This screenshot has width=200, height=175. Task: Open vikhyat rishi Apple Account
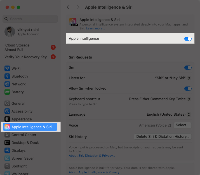(x=30, y=32)
